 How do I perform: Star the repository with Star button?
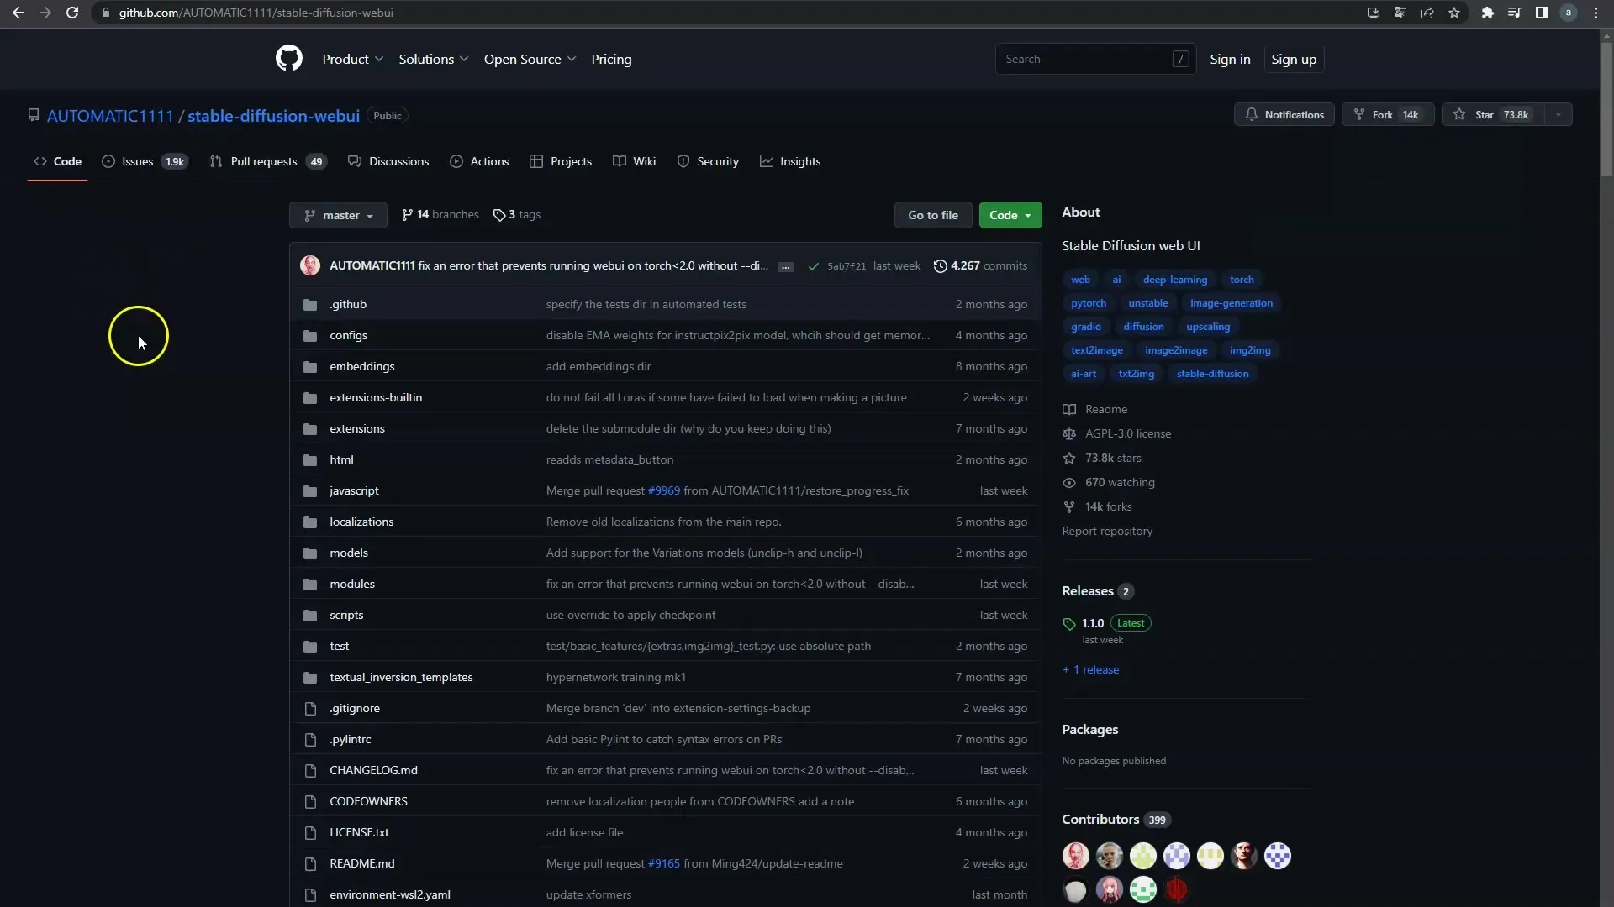point(1493,114)
